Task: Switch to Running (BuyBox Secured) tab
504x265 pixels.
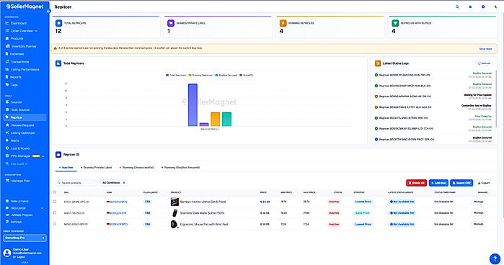Action: 181,167
